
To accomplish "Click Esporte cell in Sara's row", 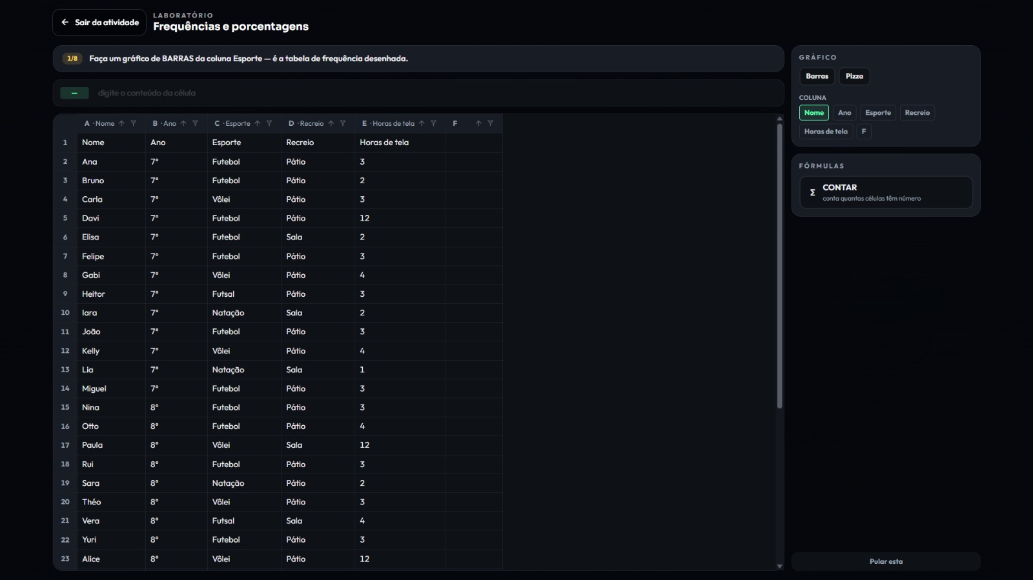I will pyautogui.click(x=244, y=483).
